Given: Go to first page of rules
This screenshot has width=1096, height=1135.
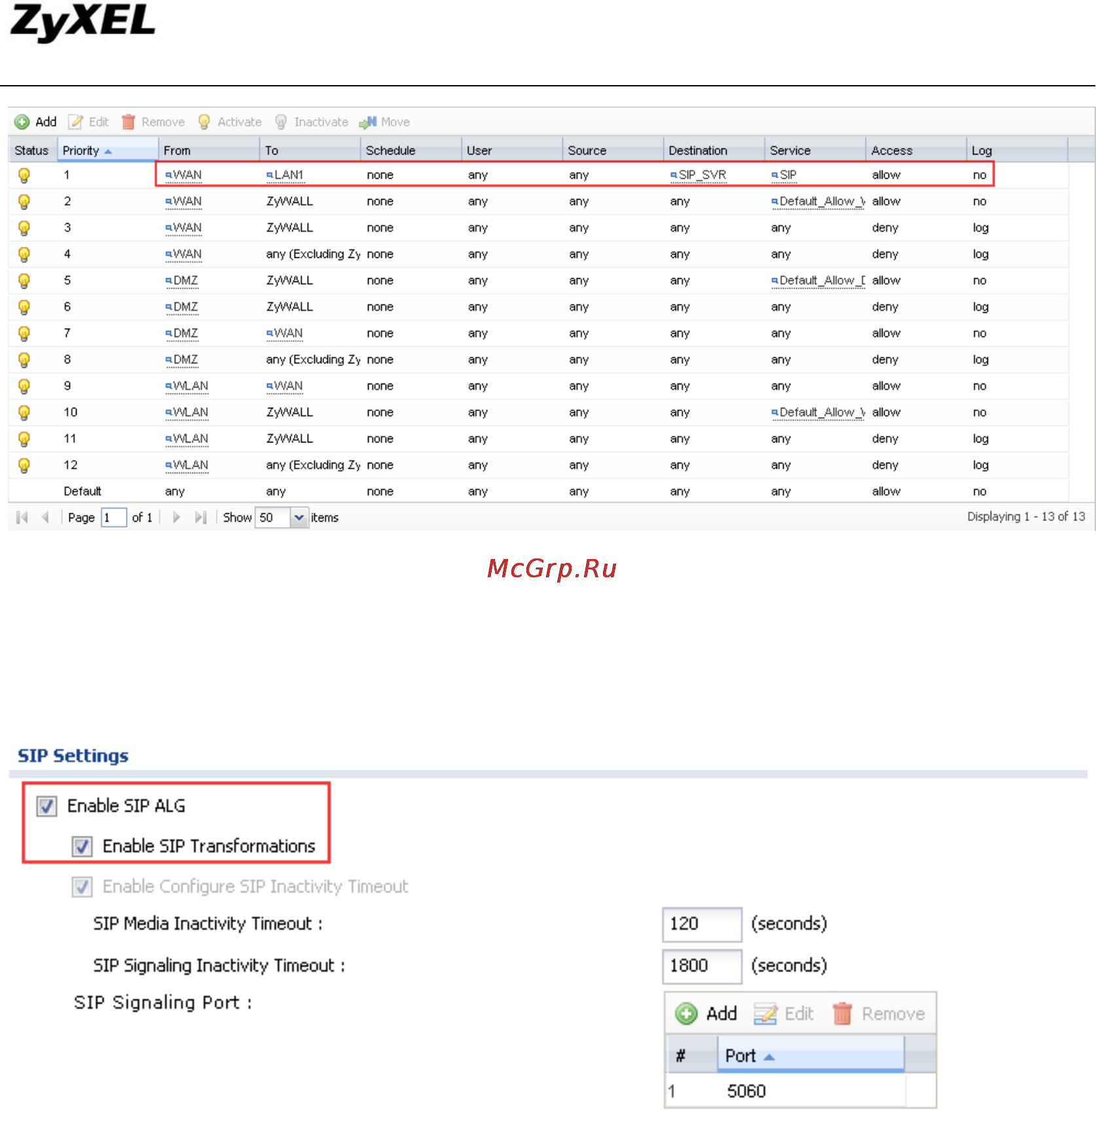Looking at the screenshot, I should 22,517.
